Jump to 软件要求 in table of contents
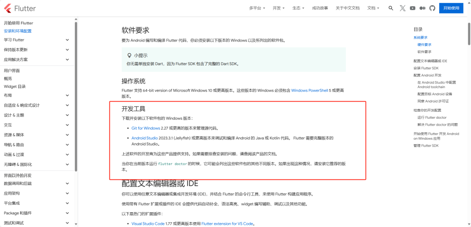 point(424,52)
